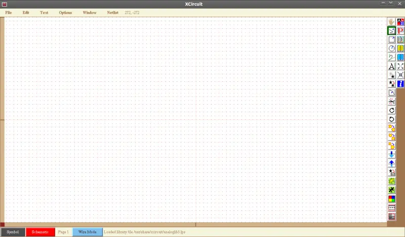Click the first yellow flip shapes icon
Screen dimensions: 405x237
pyautogui.click(x=391, y=128)
